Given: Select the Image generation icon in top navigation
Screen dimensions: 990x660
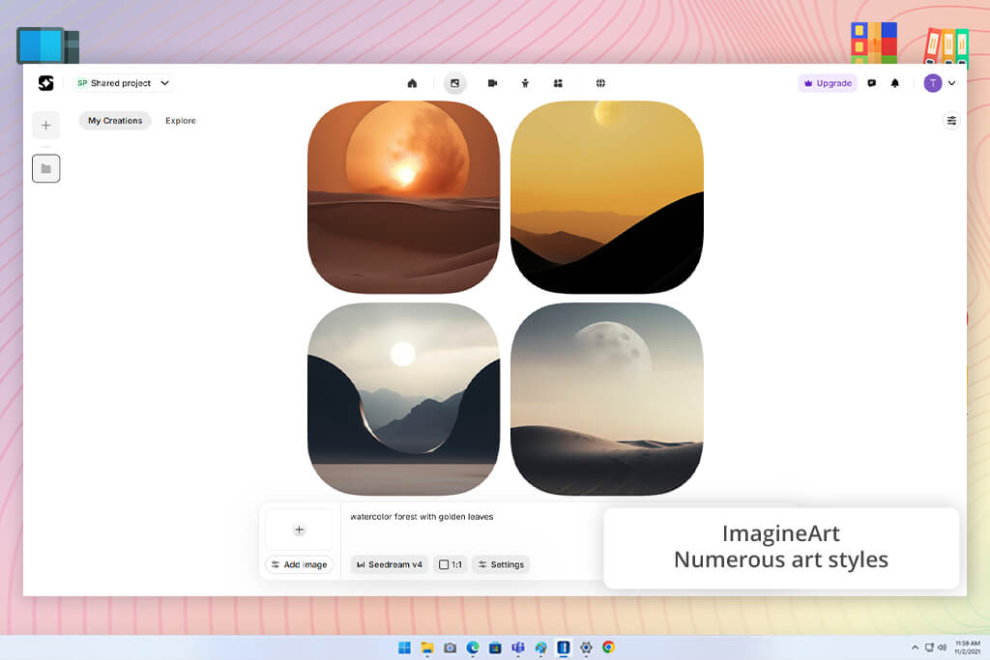Looking at the screenshot, I should click(x=454, y=83).
